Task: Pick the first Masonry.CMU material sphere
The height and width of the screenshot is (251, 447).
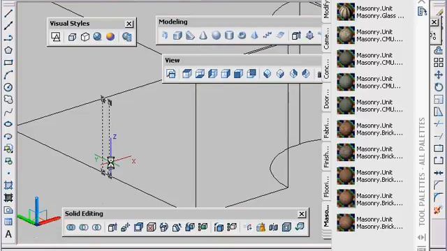Action: click(x=346, y=36)
